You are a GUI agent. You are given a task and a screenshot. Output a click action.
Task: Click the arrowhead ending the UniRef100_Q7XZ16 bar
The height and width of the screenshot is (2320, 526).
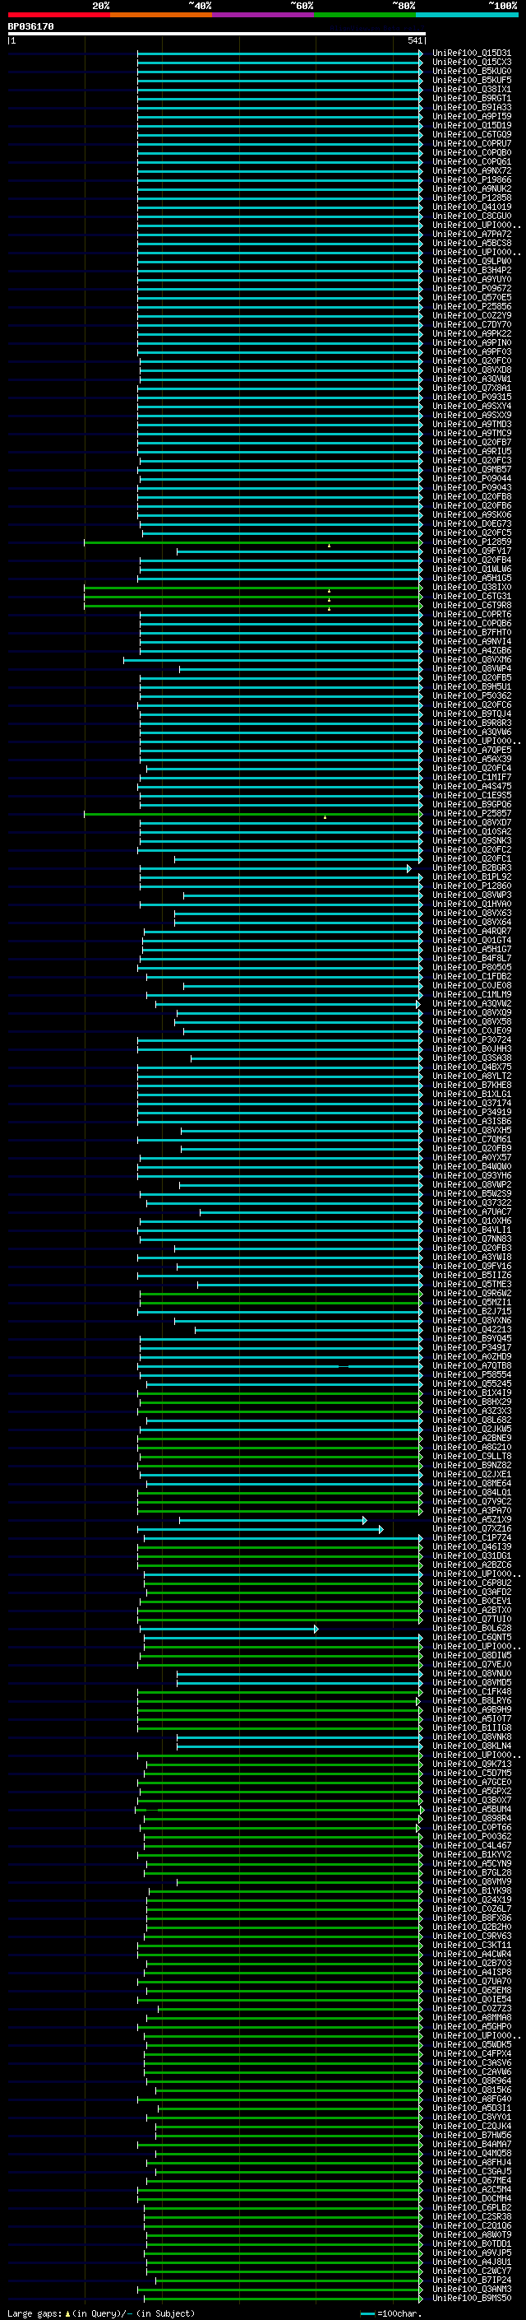381,1529
